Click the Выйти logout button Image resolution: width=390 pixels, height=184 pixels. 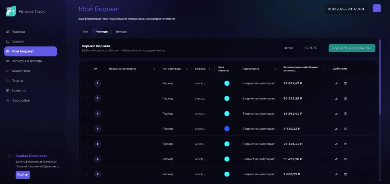tap(23, 175)
